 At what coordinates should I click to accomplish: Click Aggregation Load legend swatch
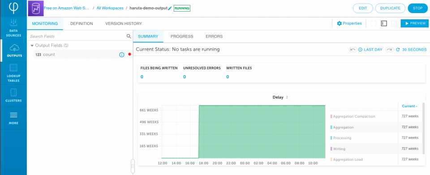331,159
